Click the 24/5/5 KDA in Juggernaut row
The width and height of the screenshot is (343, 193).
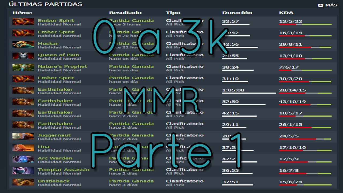coord(289,136)
